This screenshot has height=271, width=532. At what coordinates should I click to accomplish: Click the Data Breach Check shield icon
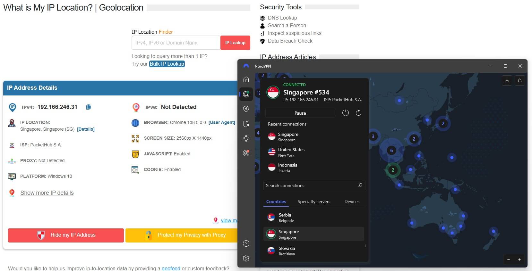262,41
